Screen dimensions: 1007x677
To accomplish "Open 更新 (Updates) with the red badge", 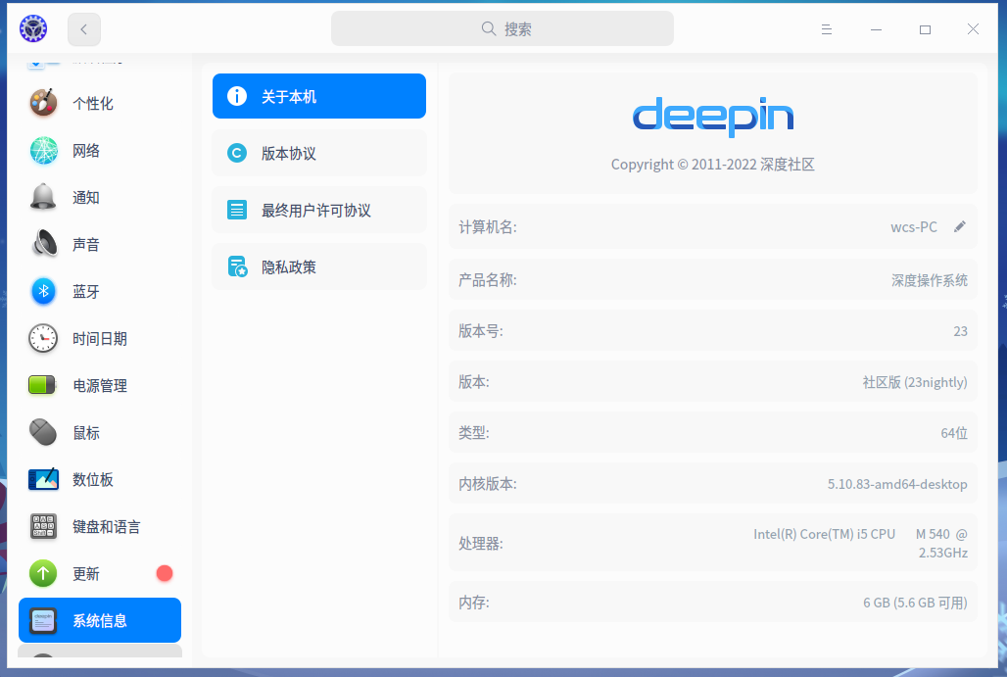I will tap(43, 573).
